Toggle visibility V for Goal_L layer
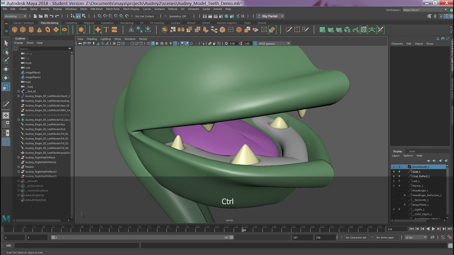The height and width of the screenshot is (255, 454). [394, 171]
